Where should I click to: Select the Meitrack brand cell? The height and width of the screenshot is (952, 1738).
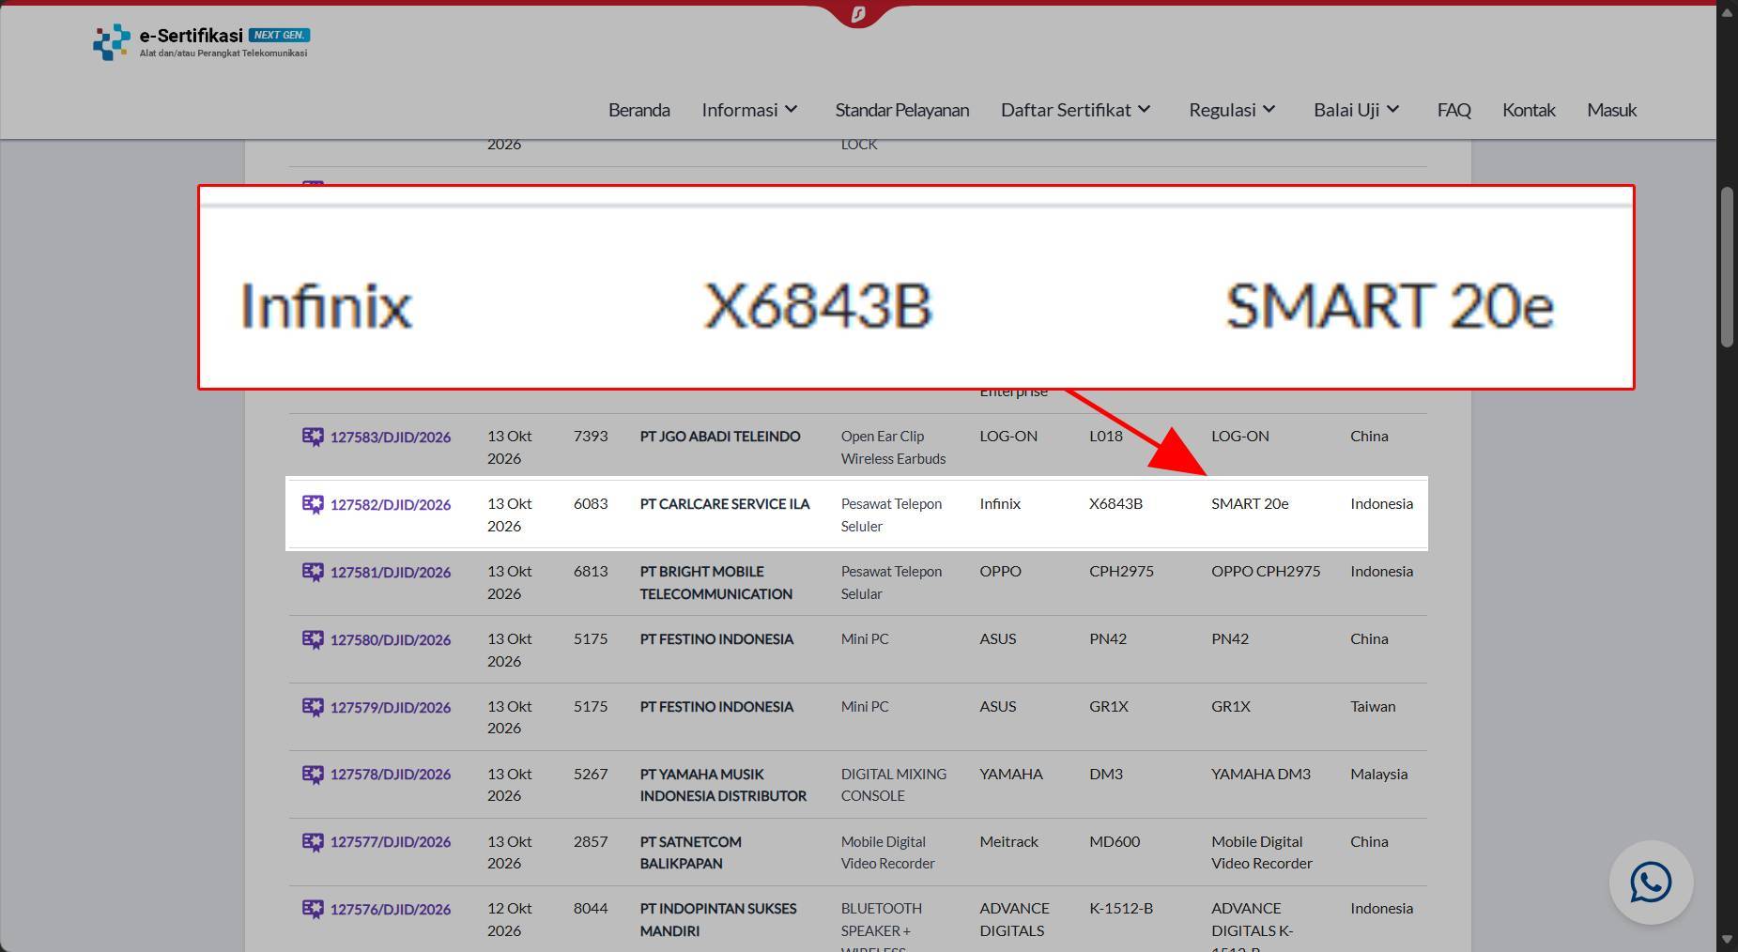[1008, 841]
